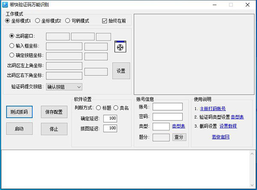Click the 确定延迟 value field
The width and height of the screenshot is (257, 190).
pos(110,118)
